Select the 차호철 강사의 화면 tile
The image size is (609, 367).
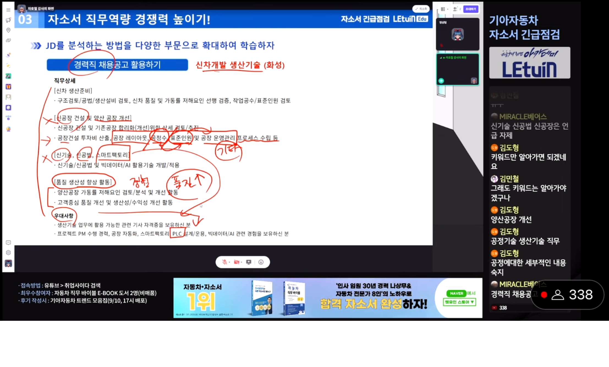pos(458,69)
